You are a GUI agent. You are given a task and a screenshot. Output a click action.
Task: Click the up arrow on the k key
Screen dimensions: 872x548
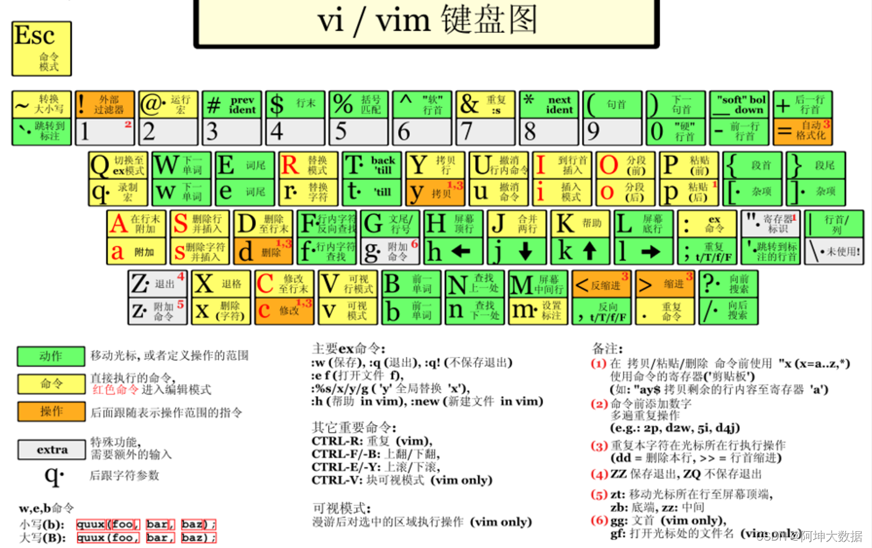590,251
